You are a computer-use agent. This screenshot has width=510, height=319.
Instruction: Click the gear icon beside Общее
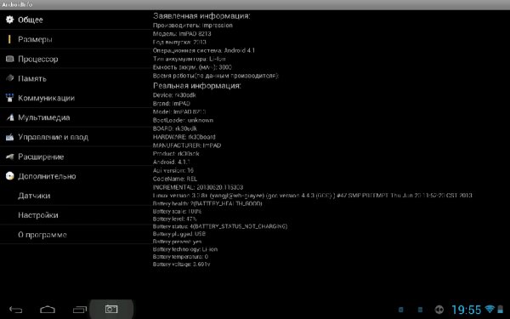(x=9, y=20)
